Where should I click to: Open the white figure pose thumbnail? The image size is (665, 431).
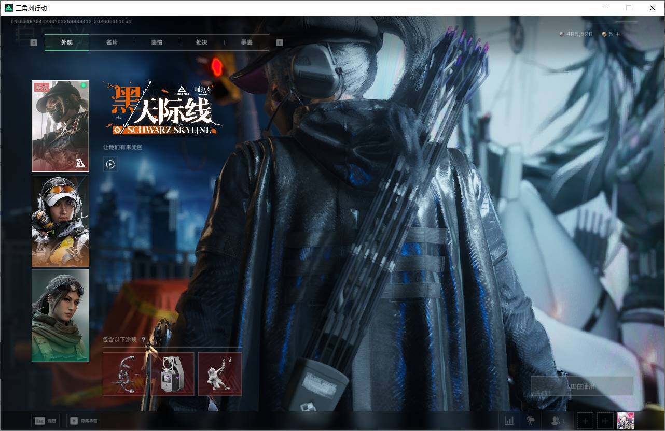click(x=220, y=374)
